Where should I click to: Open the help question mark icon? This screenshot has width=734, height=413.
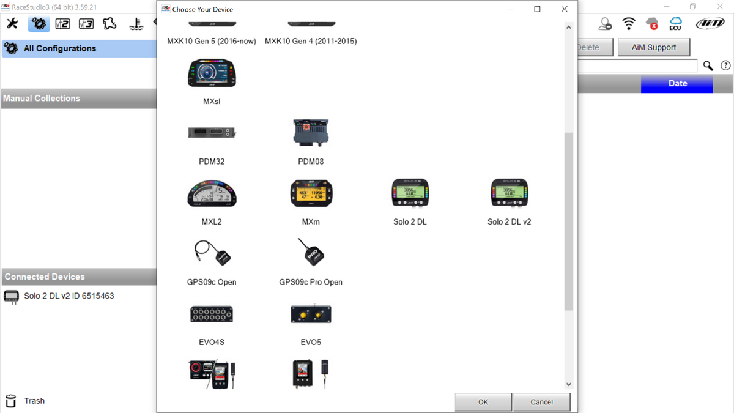pyautogui.click(x=725, y=65)
